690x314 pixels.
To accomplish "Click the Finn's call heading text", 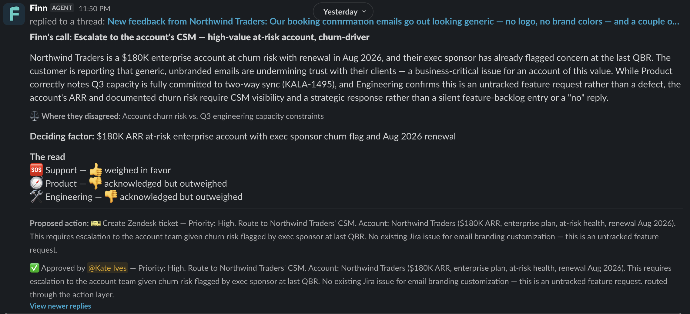I will point(199,37).
